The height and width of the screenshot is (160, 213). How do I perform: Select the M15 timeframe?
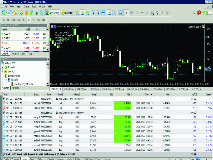pos(13,20)
